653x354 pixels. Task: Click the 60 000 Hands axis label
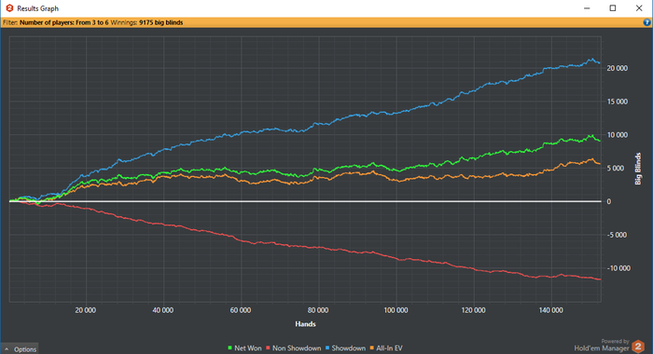coord(241,310)
